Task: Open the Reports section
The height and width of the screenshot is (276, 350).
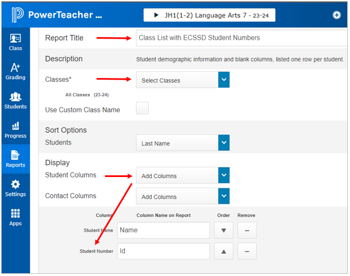Action: [x=16, y=159]
